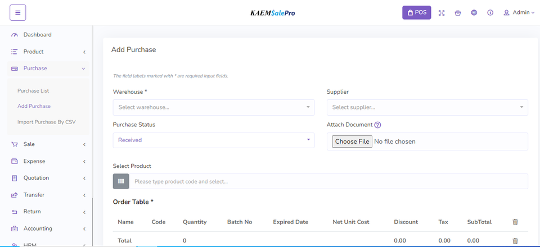Change Purchase Status from Received
Screen dimensions: 540x247
pyautogui.click(x=213, y=140)
